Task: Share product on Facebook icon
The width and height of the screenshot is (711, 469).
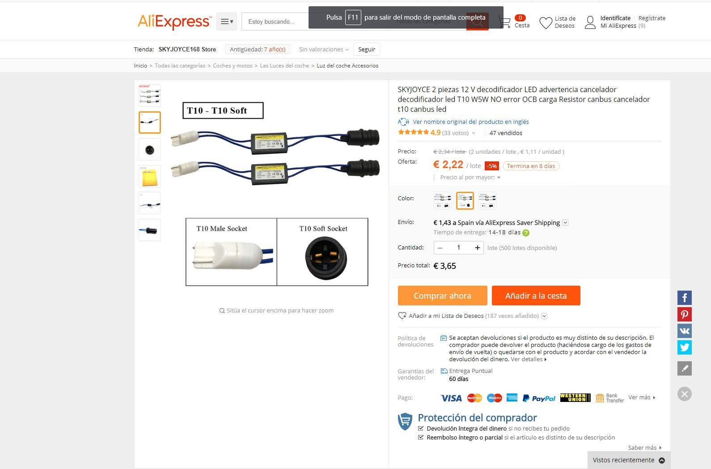Action: (684, 298)
